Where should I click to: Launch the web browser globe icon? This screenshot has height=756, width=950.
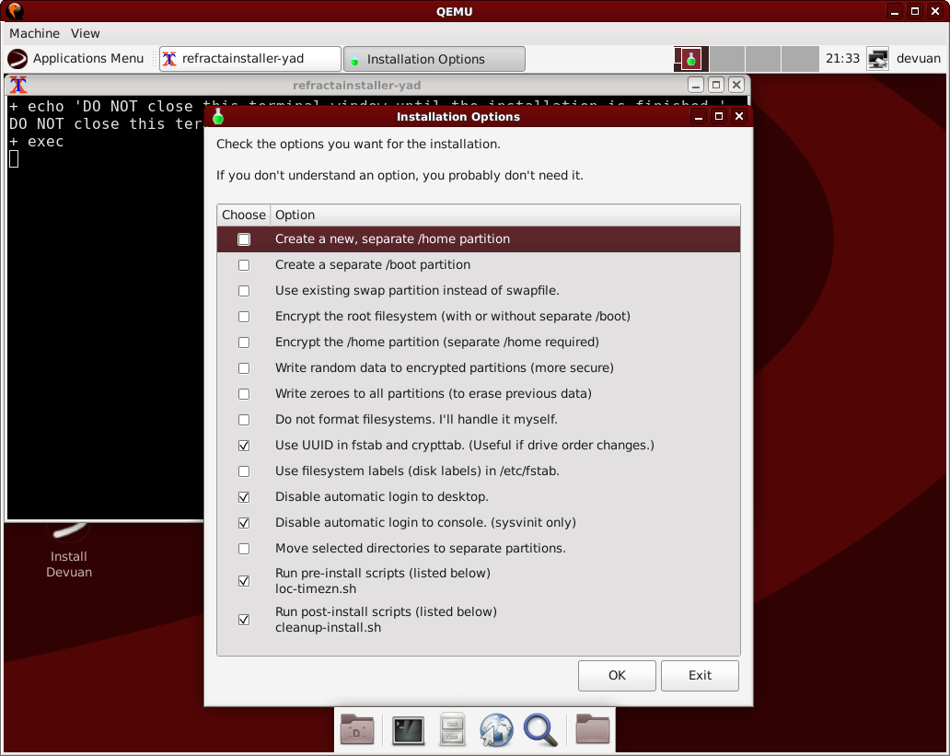point(495,730)
